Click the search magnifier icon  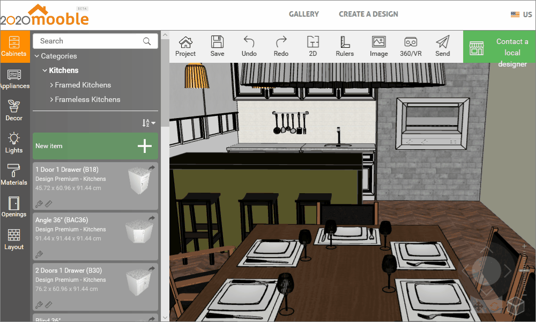click(x=147, y=41)
